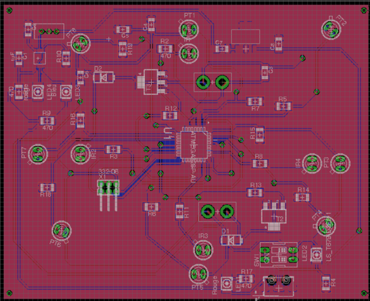
Task: Select the PT7 phototransistor footprint
Action: point(38,153)
